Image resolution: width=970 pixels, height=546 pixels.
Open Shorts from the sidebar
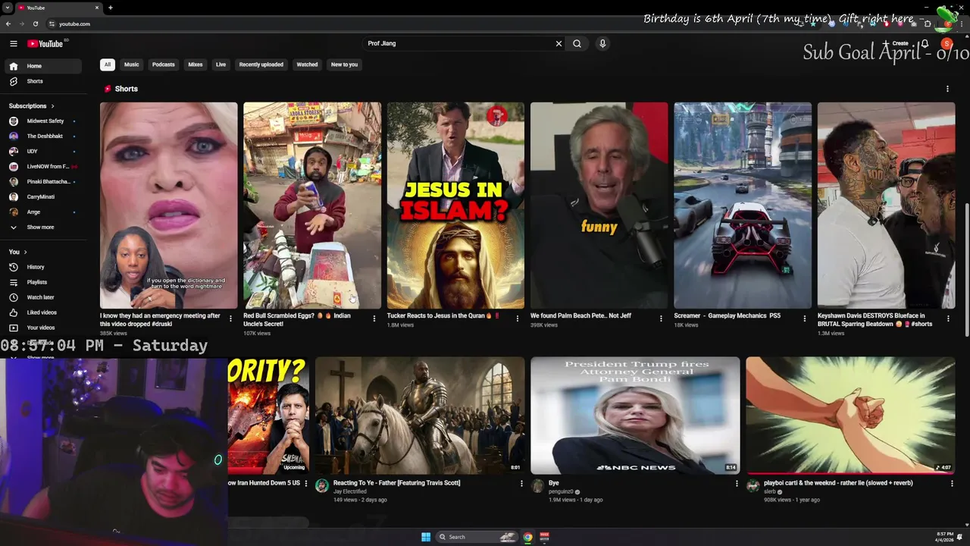click(44, 81)
